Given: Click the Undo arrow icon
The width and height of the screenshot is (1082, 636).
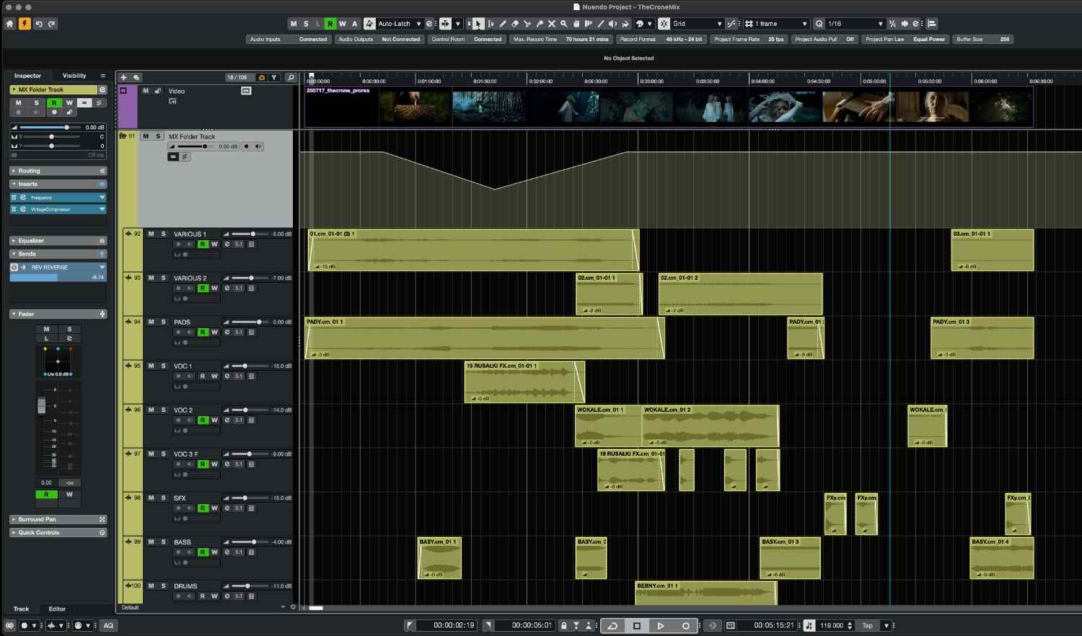Looking at the screenshot, I should (x=39, y=24).
